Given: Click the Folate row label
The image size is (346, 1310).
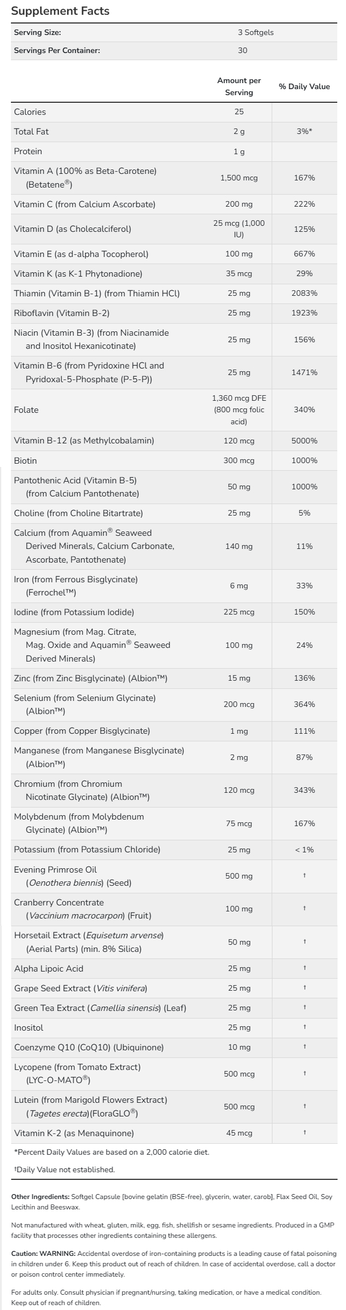Looking at the screenshot, I should pos(26,410).
